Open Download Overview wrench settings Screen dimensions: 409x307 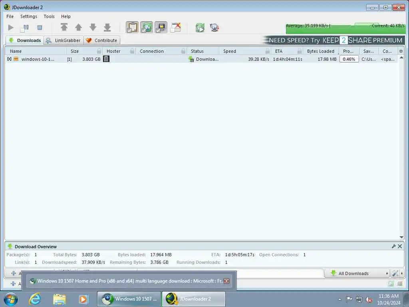[393, 246]
